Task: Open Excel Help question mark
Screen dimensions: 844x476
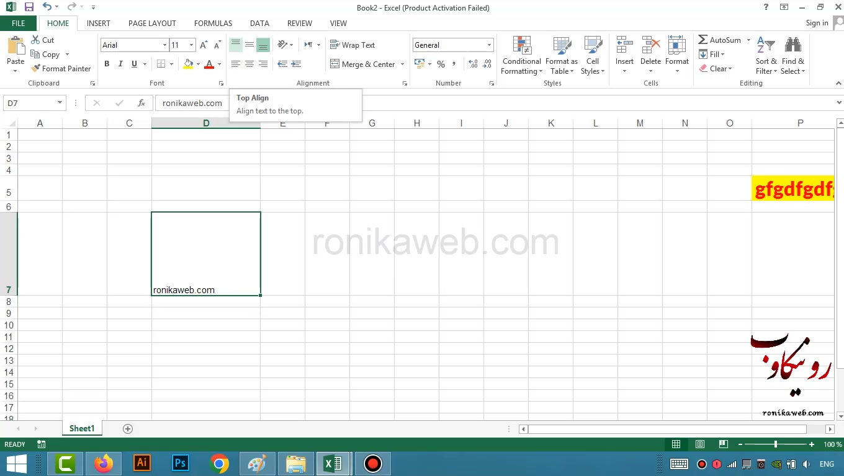Action: point(766,7)
